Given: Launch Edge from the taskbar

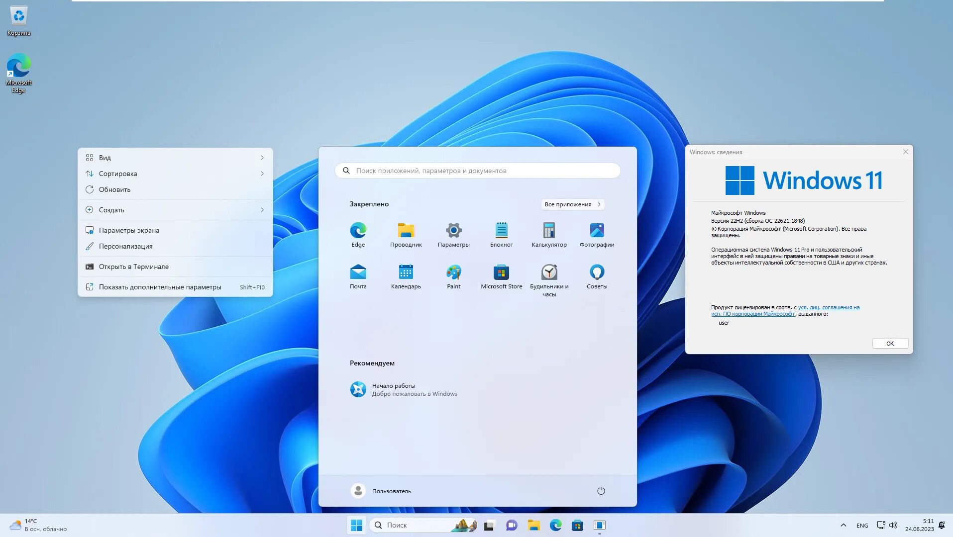Looking at the screenshot, I should tap(555, 525).
